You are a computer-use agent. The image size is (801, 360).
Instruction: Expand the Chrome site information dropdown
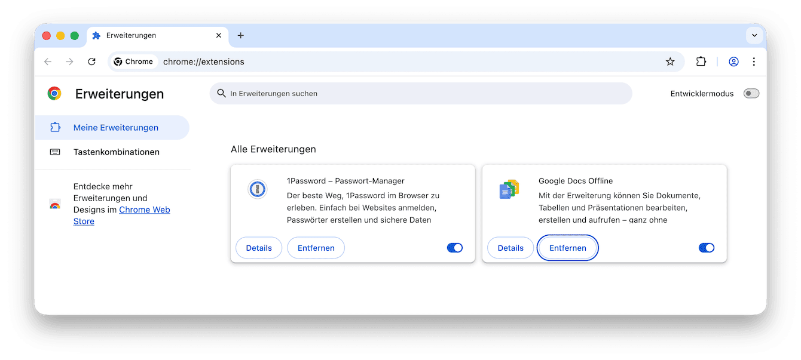133,61
